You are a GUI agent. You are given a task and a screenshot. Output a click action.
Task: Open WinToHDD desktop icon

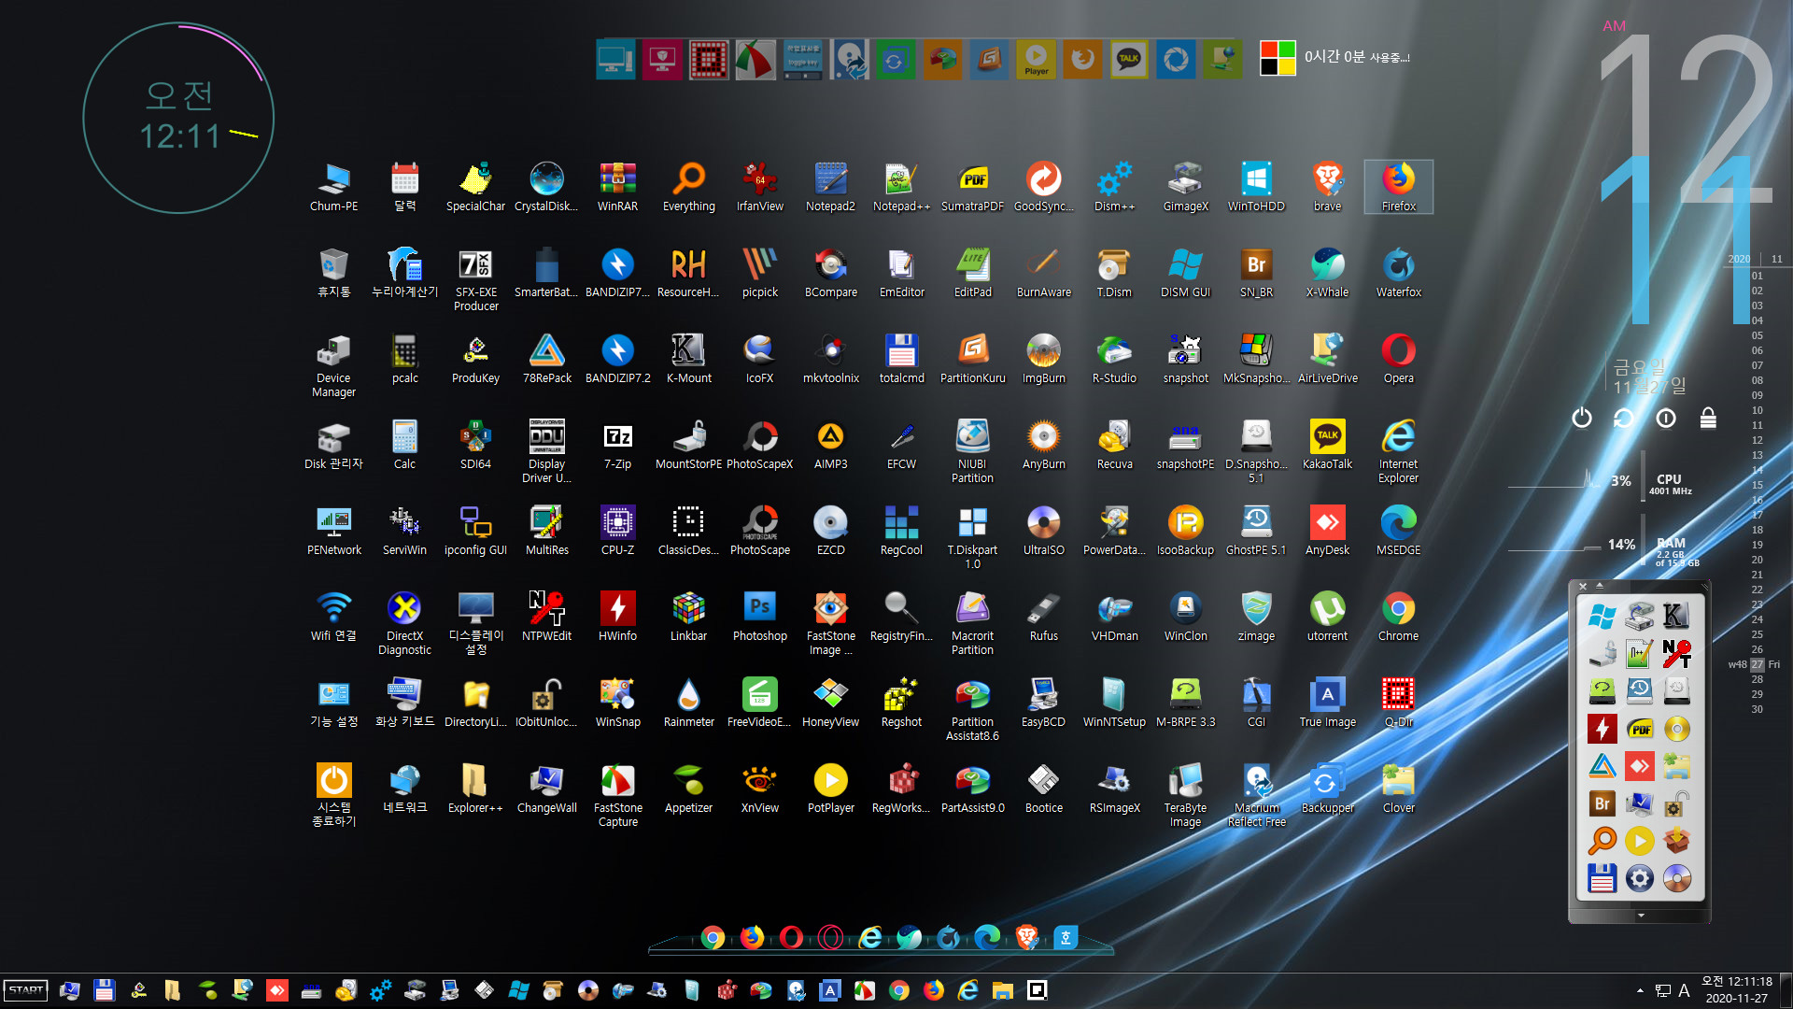tap(1256, 187)
